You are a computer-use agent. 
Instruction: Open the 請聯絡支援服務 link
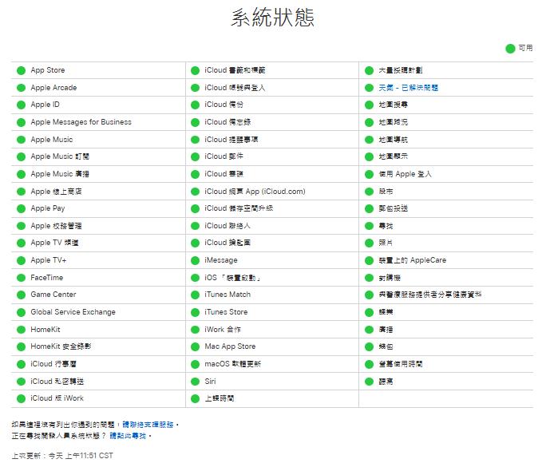(x=148, y=425)
